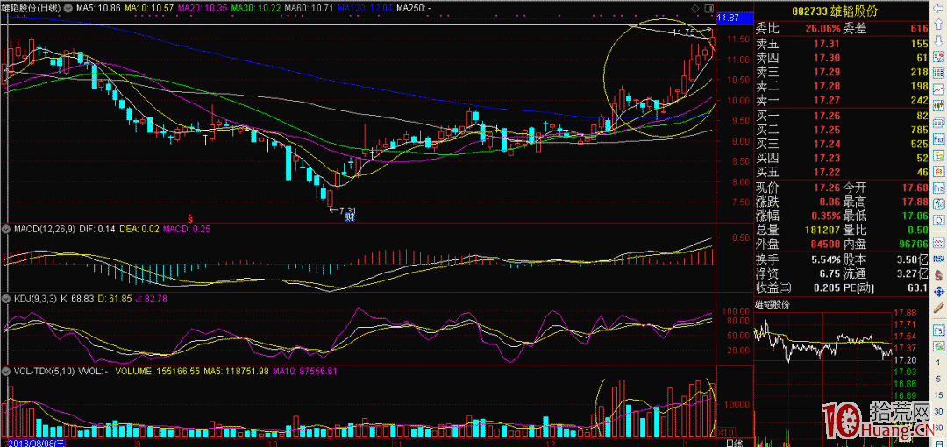Open the colored grid board icon

pyautogui.click(x=938, y=73)
